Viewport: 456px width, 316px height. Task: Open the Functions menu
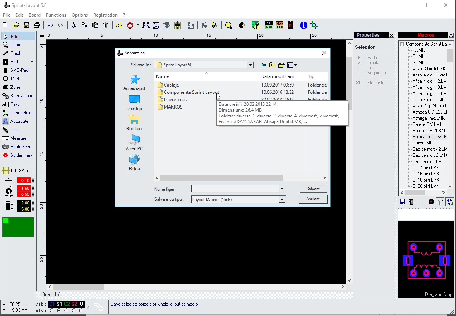56,15
